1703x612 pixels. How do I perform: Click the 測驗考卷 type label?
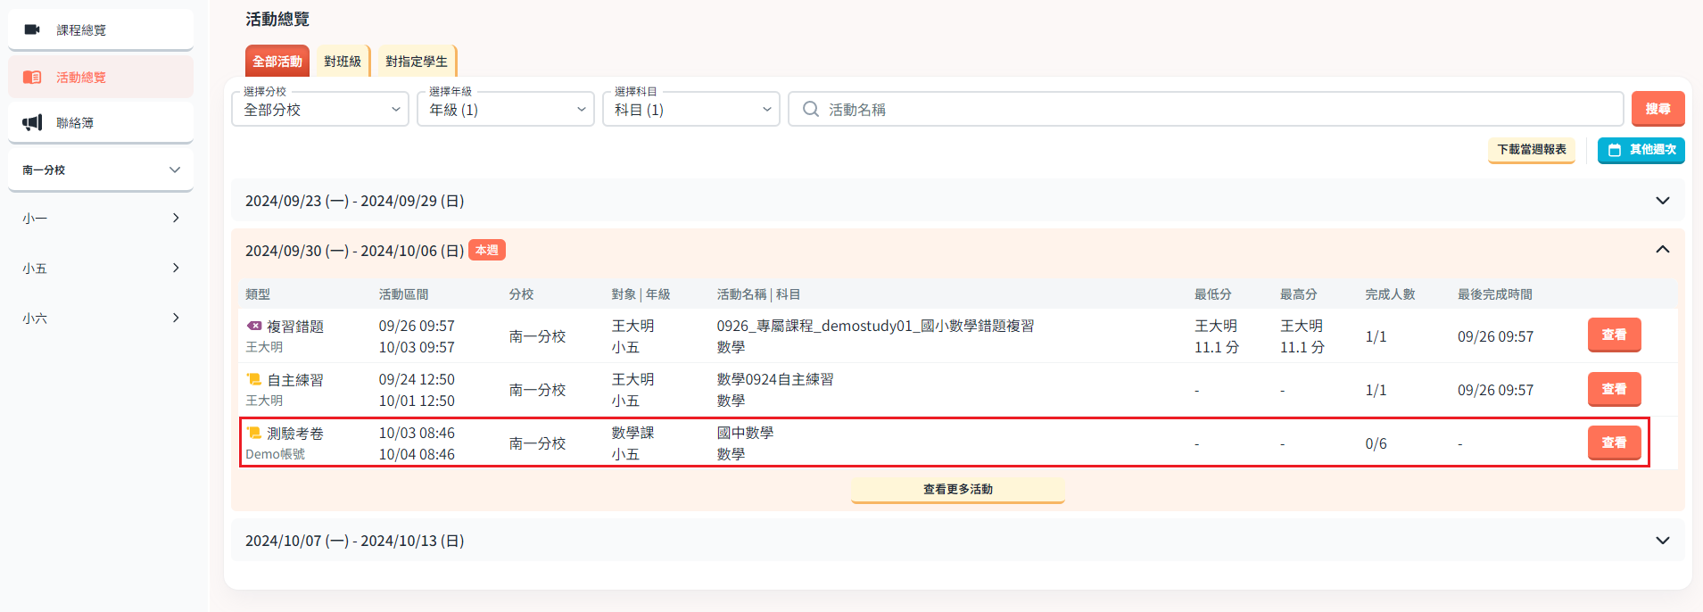point(295,434)
